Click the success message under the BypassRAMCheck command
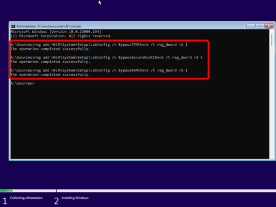The width and height of the screenshot is (276, 207). pos(50,74)
